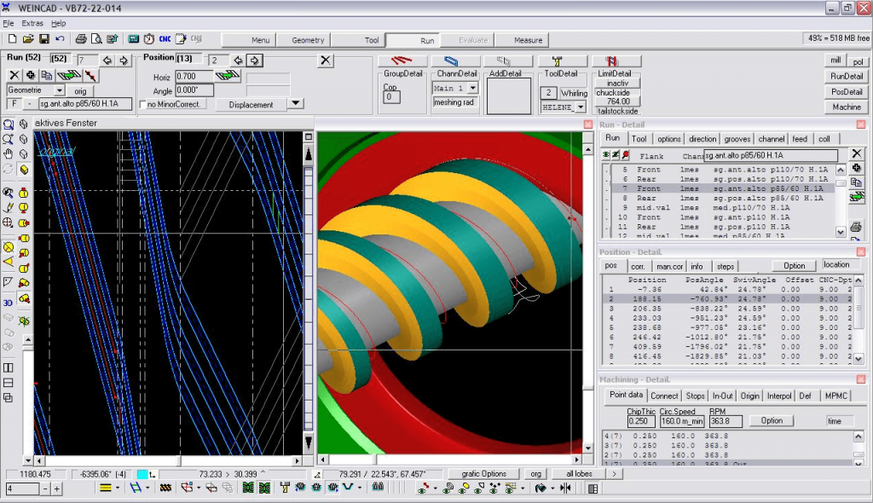Viewport: 873px width, 503px height.
Task: Click the RunDetail button
Action: click(847, 77)
